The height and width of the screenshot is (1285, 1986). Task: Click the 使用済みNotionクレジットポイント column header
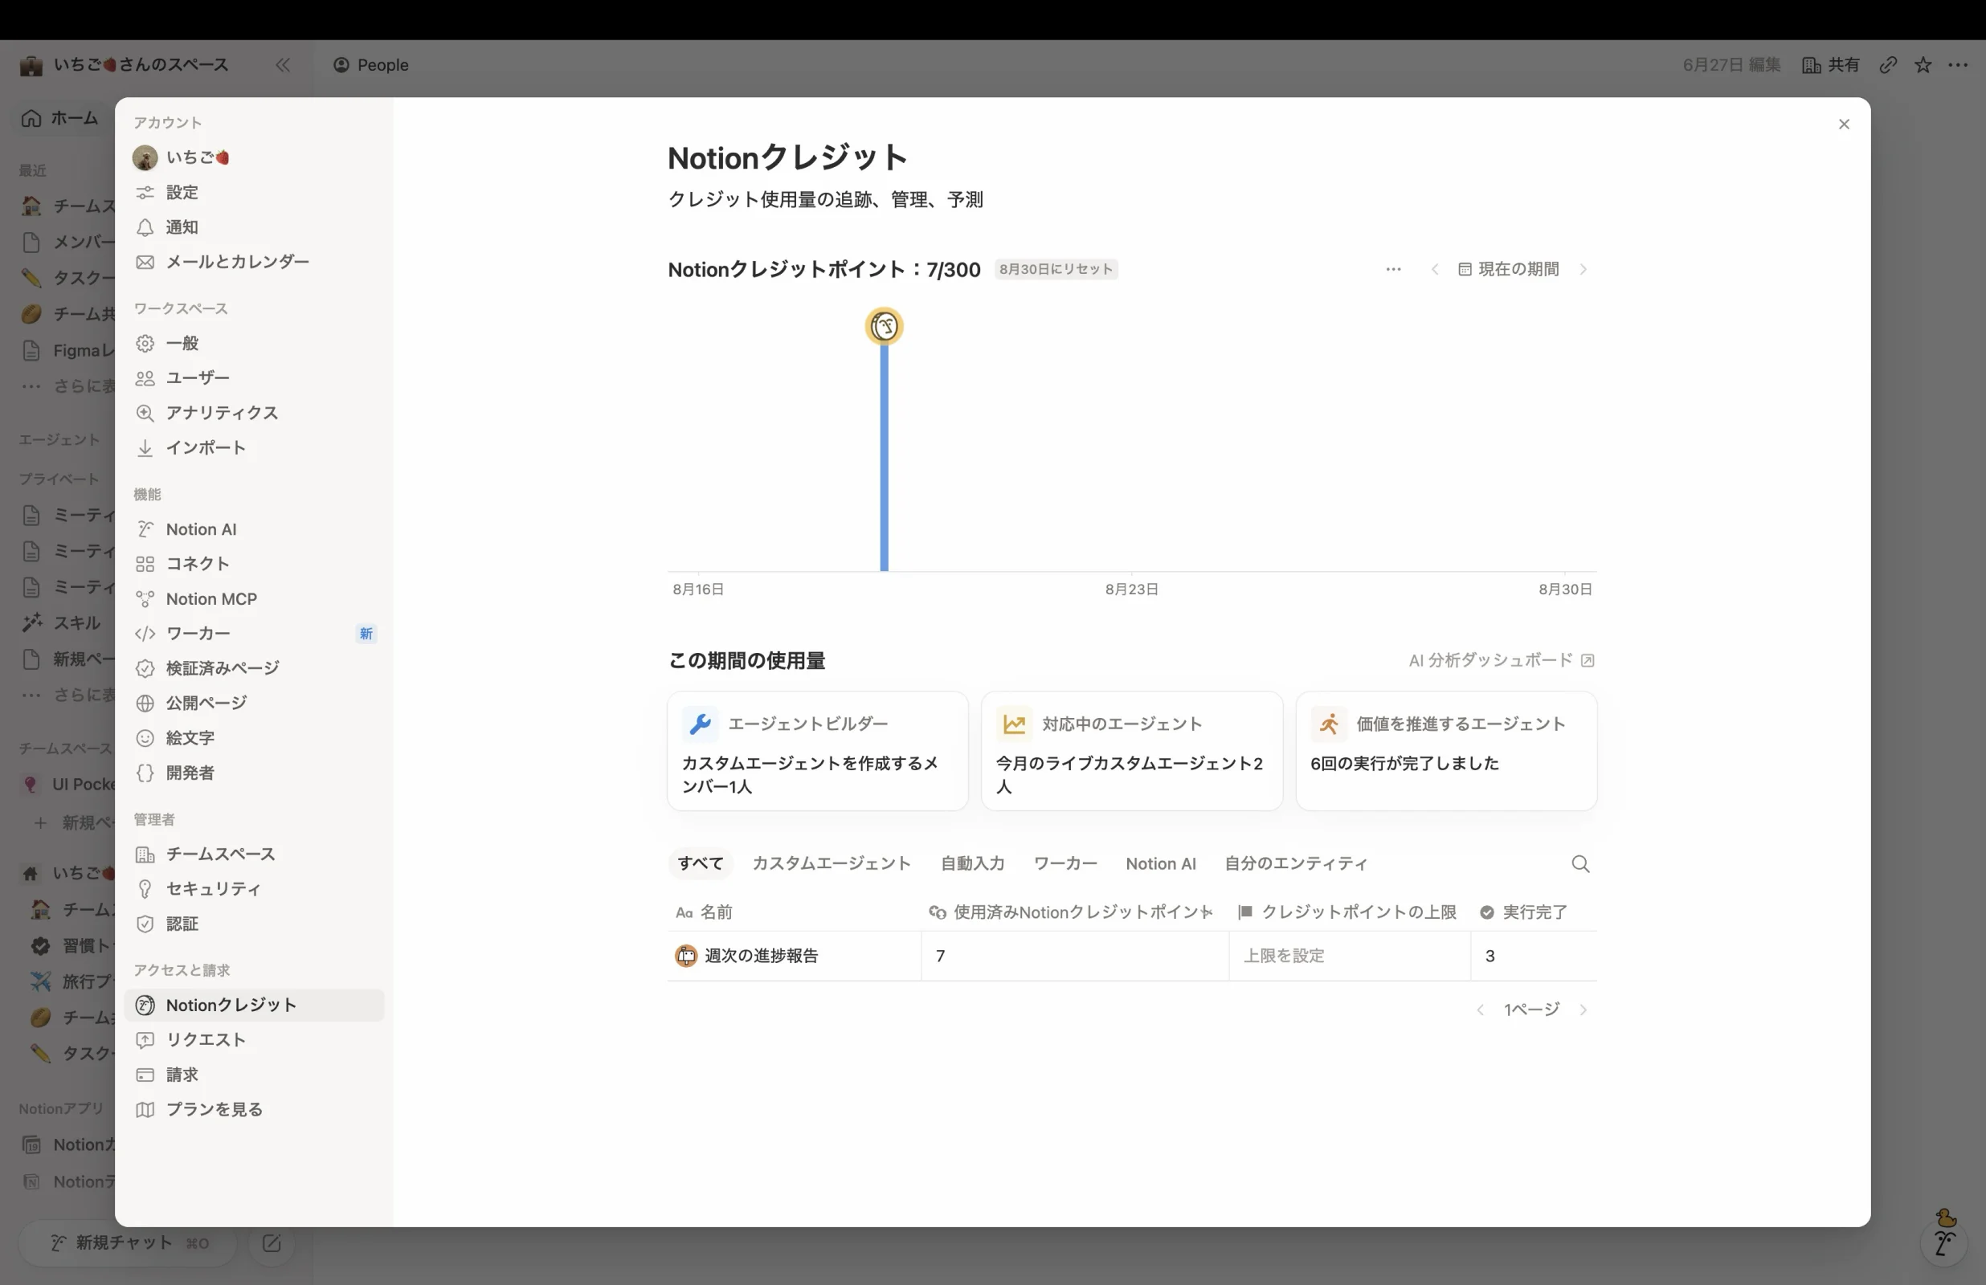1070,912
